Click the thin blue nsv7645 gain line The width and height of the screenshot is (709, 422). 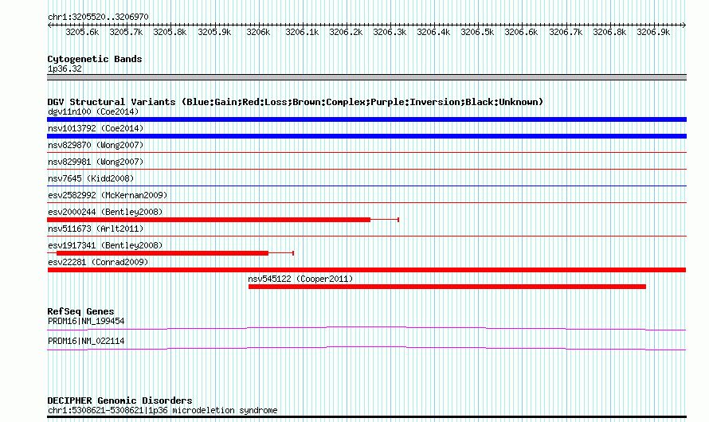(366, 186)
